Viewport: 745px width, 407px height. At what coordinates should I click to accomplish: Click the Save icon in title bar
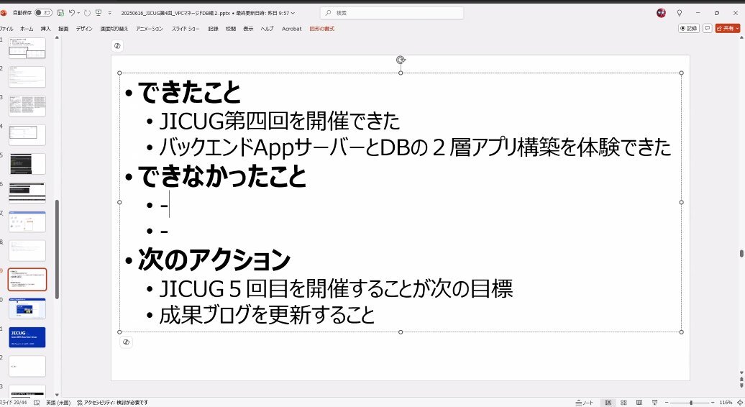(x=60, y=13)
